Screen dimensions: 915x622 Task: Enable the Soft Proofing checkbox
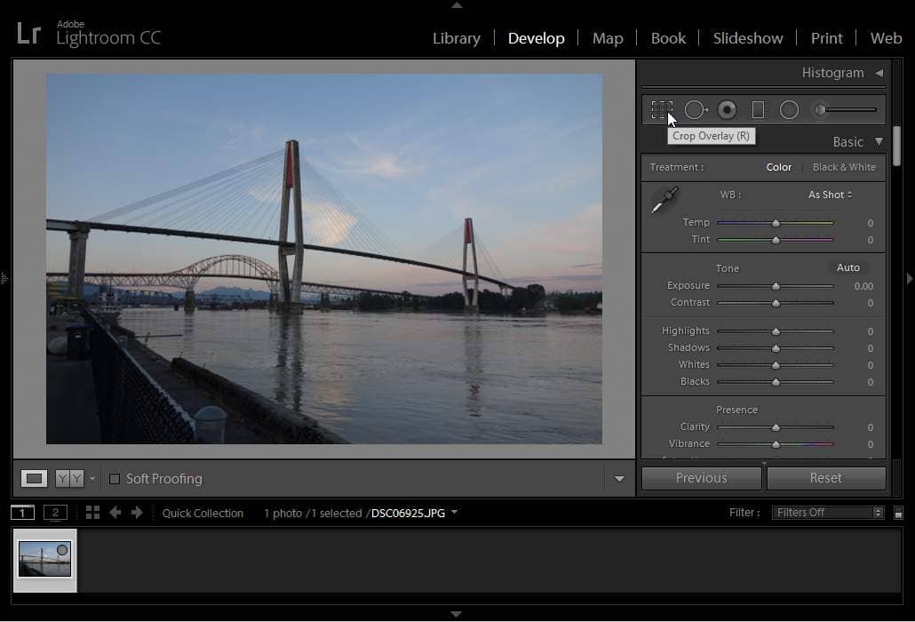click(115, 479)
